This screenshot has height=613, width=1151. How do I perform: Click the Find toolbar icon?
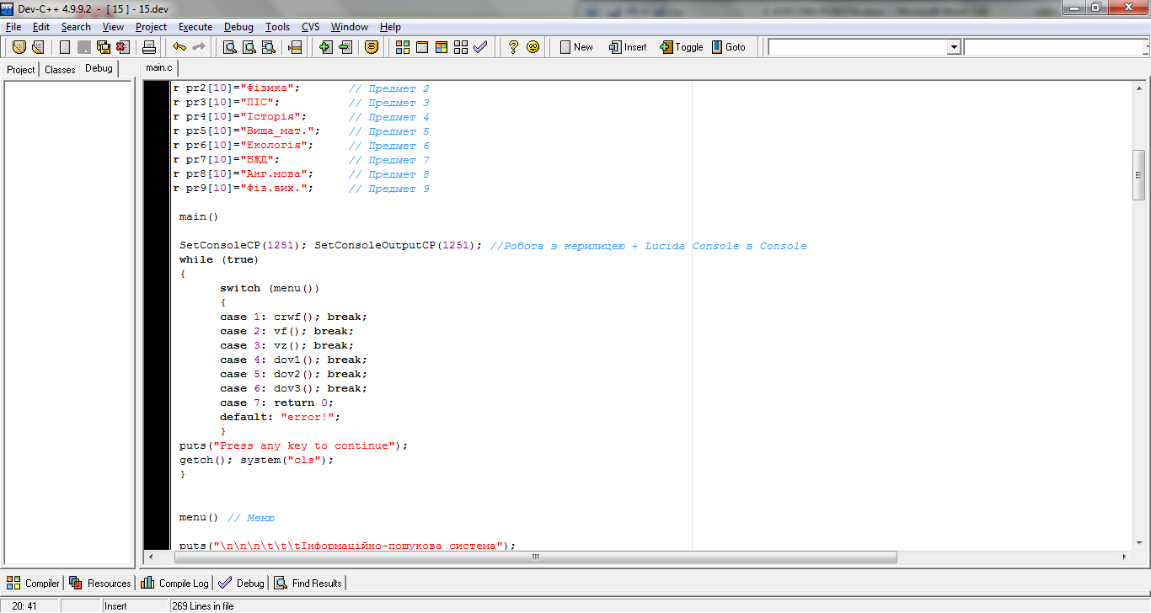(229, 47)
